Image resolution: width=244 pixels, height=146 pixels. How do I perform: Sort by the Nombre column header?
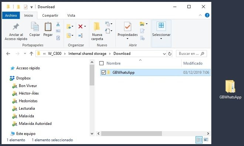113,63
